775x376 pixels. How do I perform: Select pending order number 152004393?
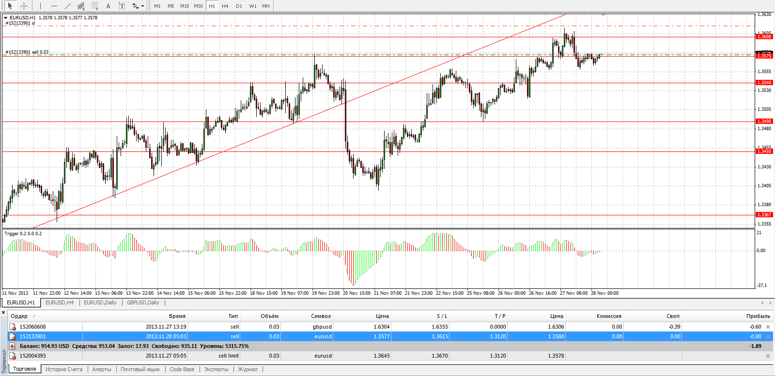coord(32,356)
